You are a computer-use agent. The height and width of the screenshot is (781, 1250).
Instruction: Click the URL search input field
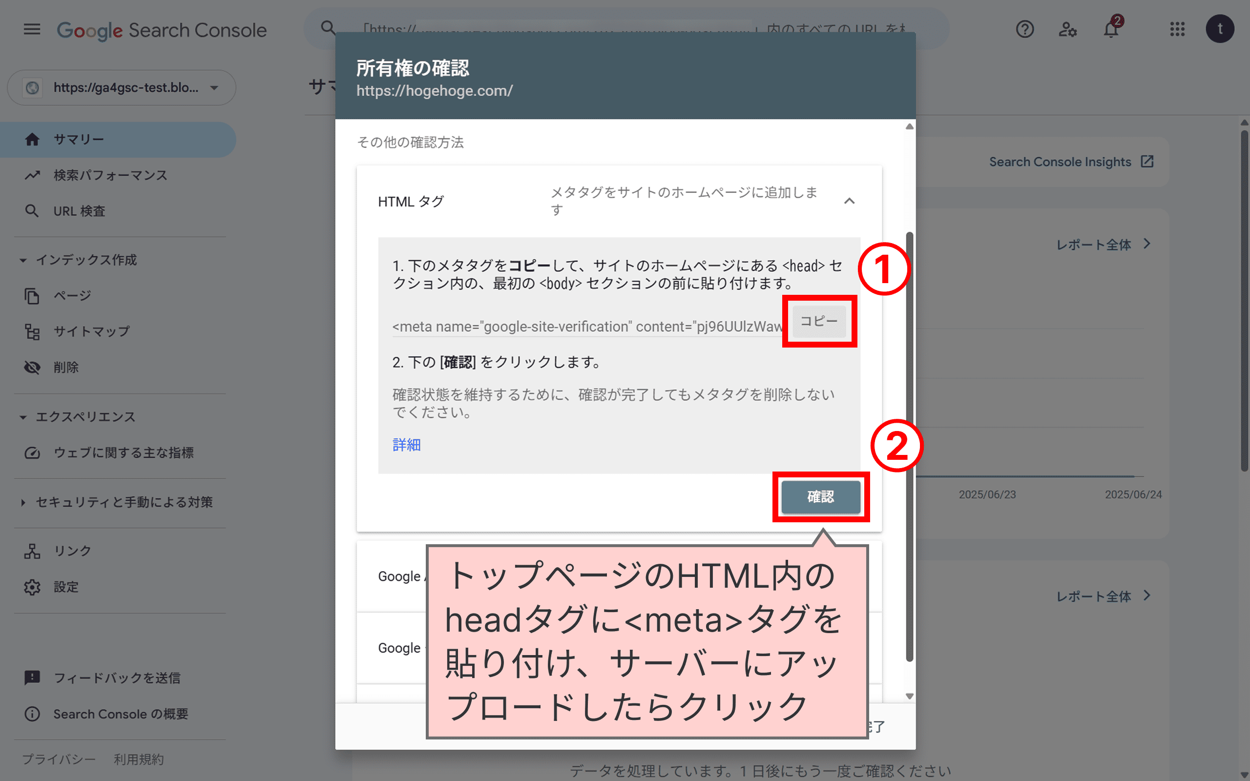(626, 28)
